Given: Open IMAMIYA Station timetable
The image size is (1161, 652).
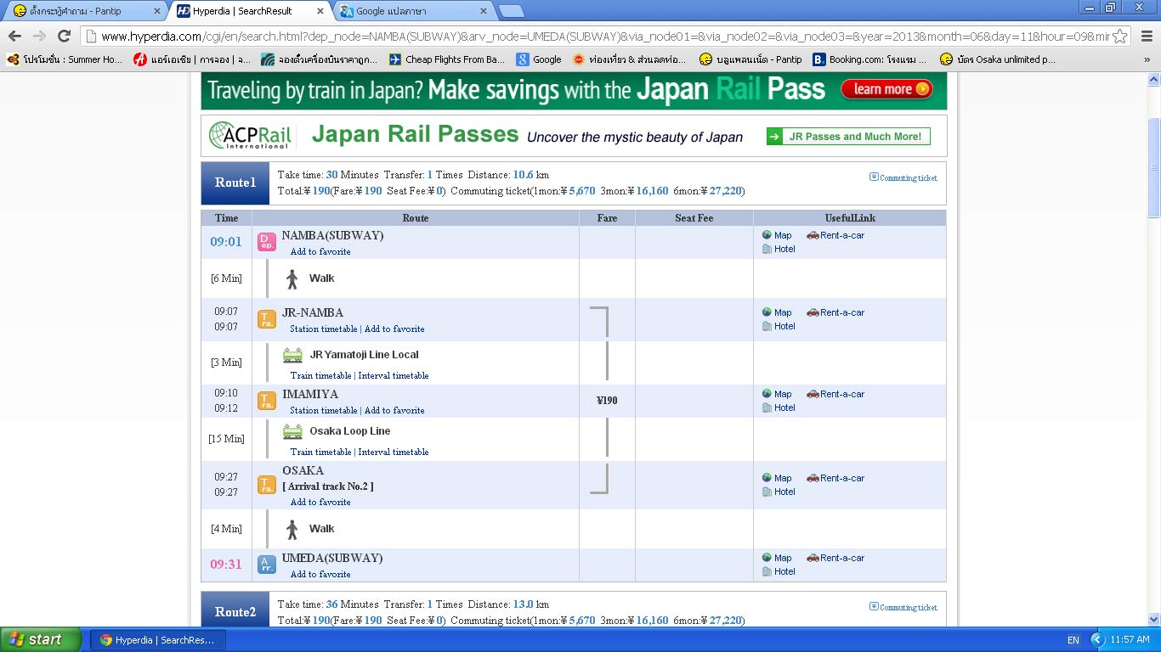Looking at the screenshot, I should [324, 410].
